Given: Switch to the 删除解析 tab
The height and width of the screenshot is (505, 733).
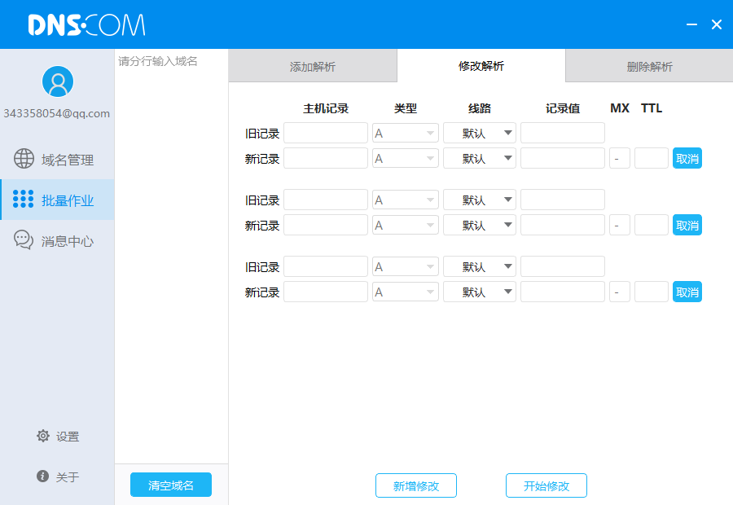Looking at the screenshot, I should tap(649, 67).
